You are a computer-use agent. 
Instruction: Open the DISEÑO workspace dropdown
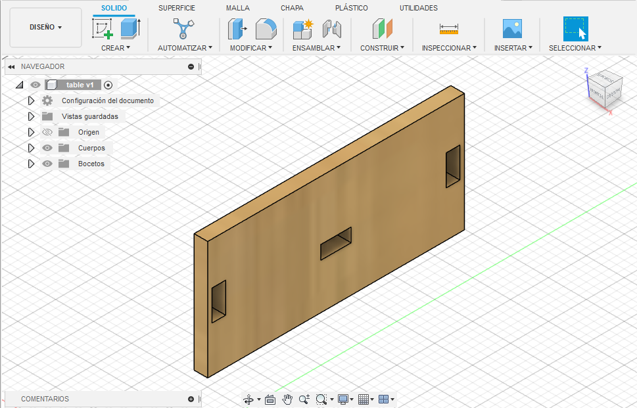[x=45, y=27]
